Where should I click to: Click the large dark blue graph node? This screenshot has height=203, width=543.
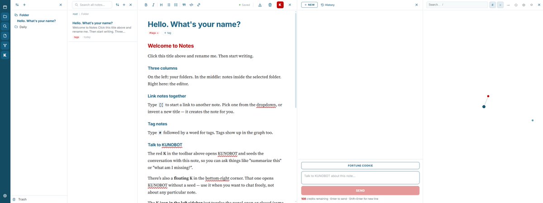(484, 107)
